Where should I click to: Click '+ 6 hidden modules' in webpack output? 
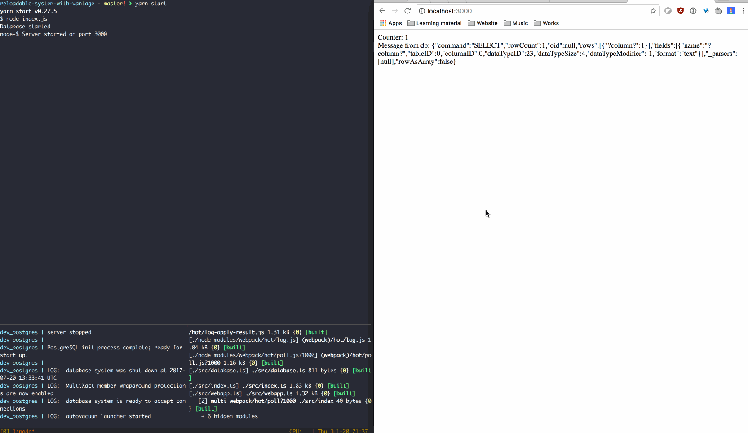[230, 416]
